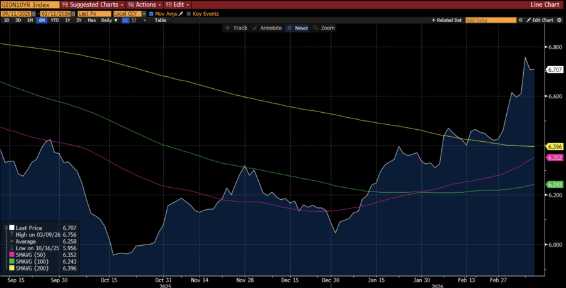566x288 pixels.
Task: Select the YTD time range
Action: 55,20
